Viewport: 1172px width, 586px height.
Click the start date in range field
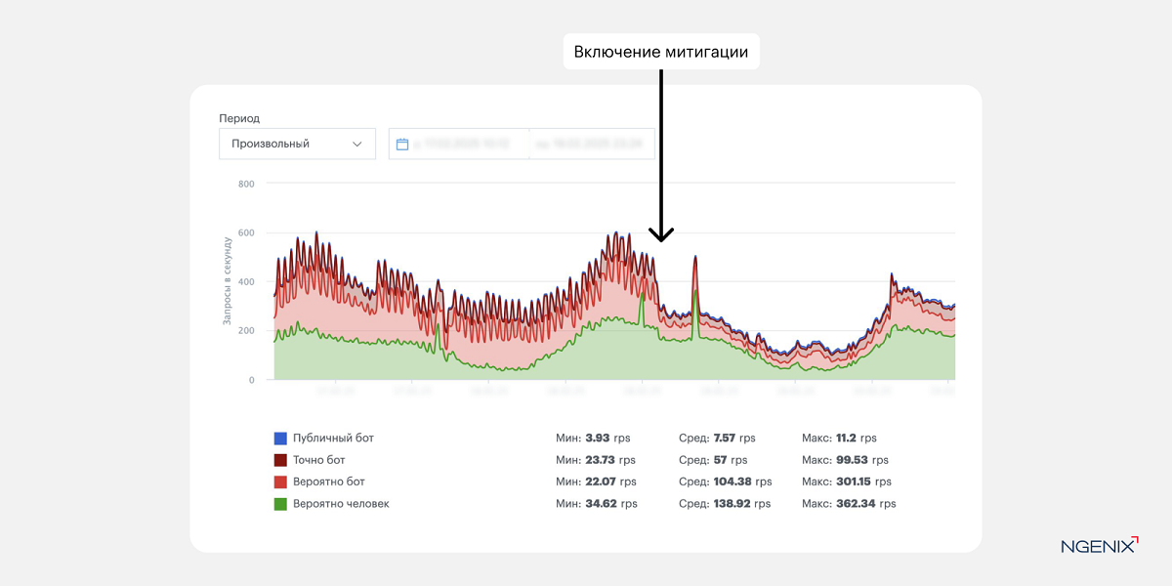tap(462, 144)
